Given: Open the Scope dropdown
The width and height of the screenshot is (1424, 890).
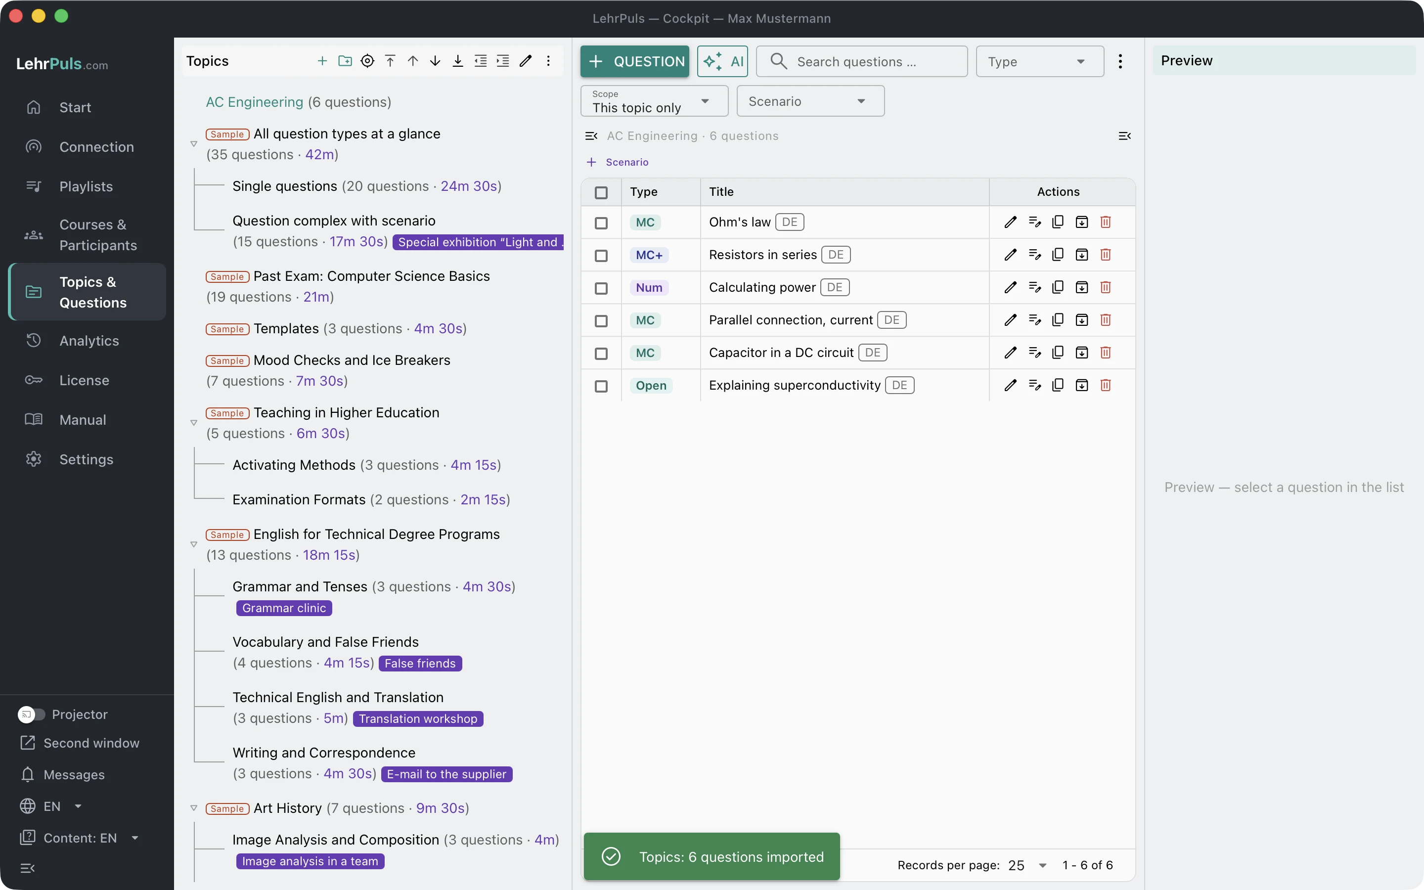Looking at the screenshot, I should point(654,101).
